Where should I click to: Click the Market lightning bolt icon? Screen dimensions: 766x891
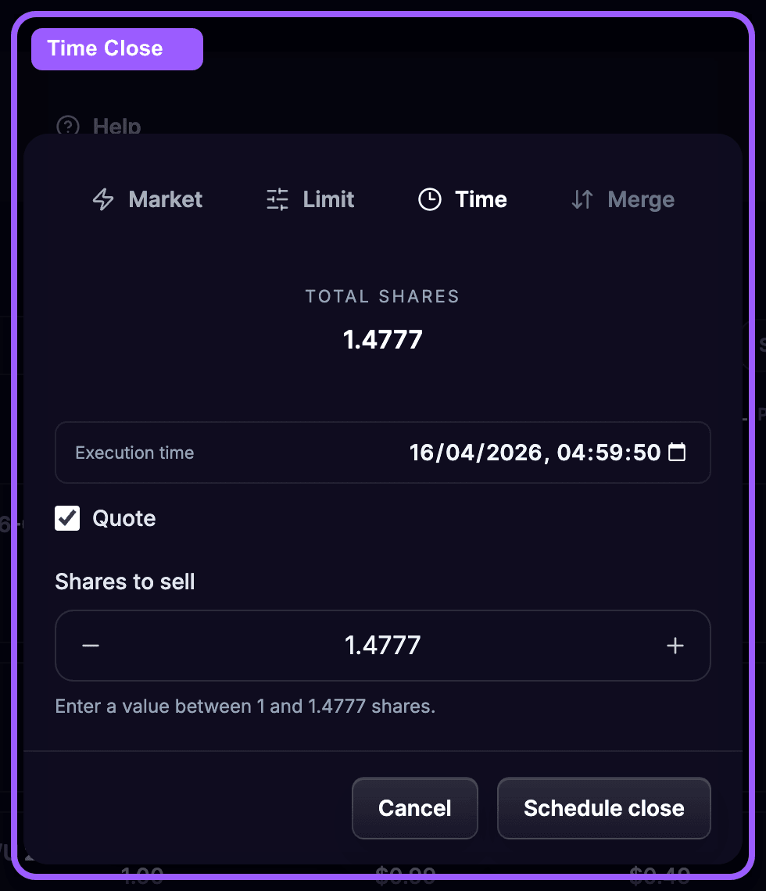103,200
